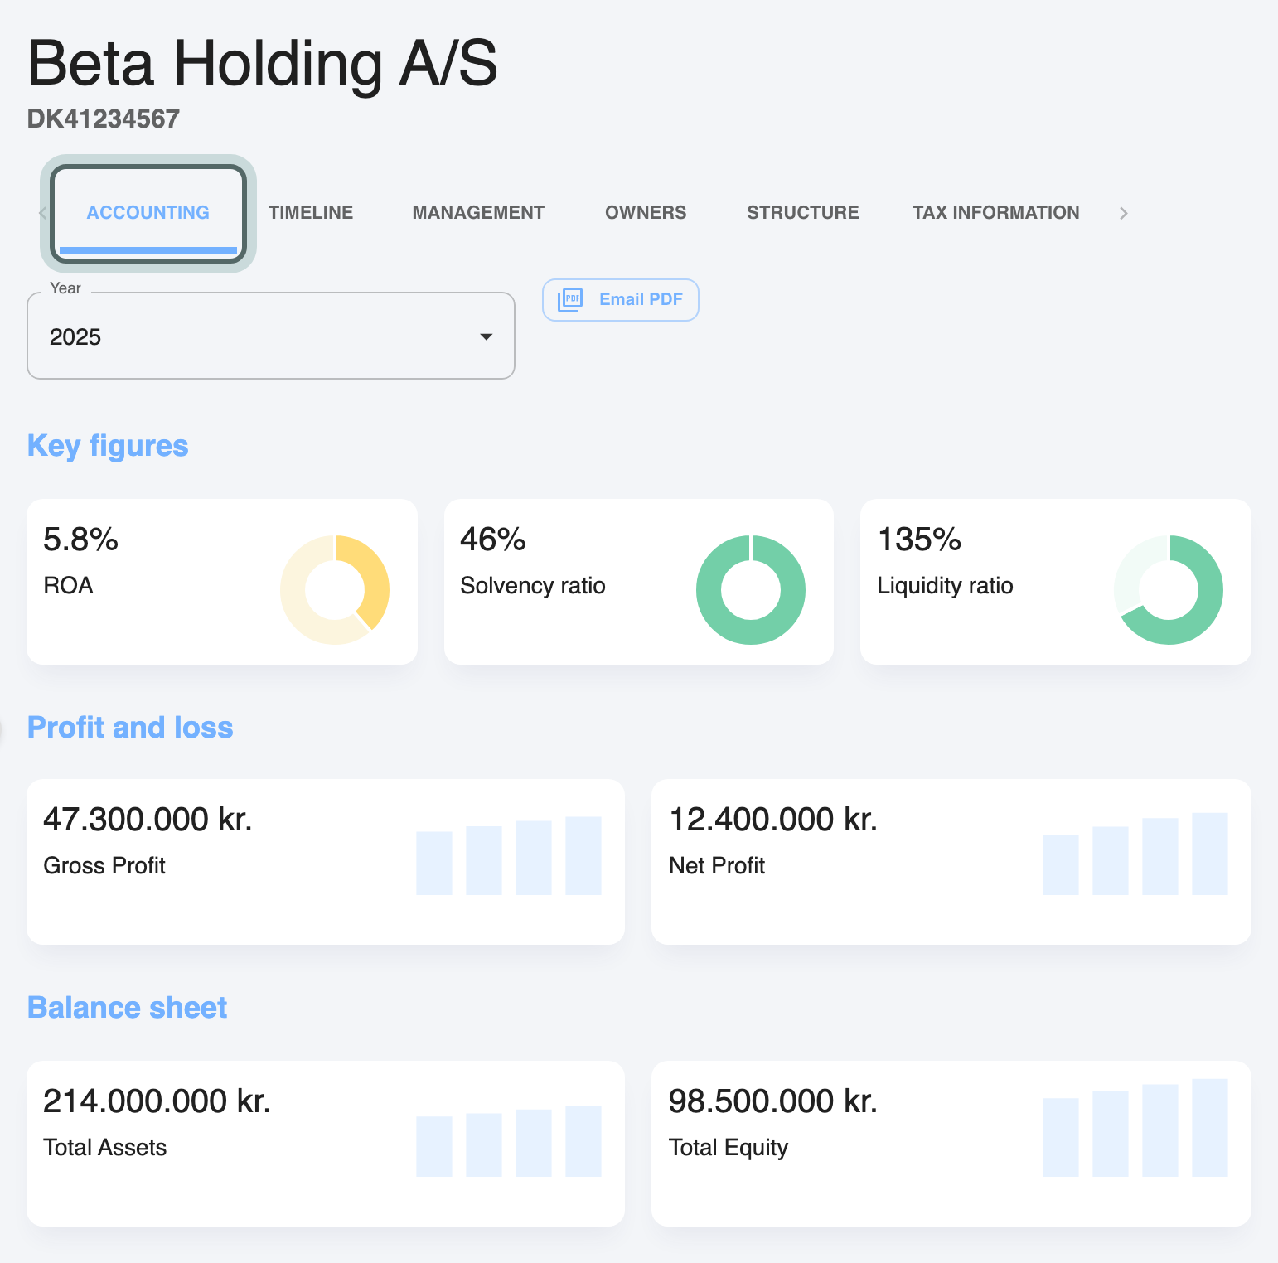
Task: Open the ROA 5.8% card
Action: click(x=222, y=582)
